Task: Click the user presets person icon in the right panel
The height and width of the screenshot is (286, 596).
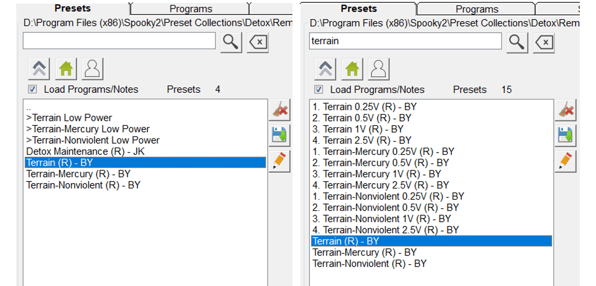Action: click(378, 69)
